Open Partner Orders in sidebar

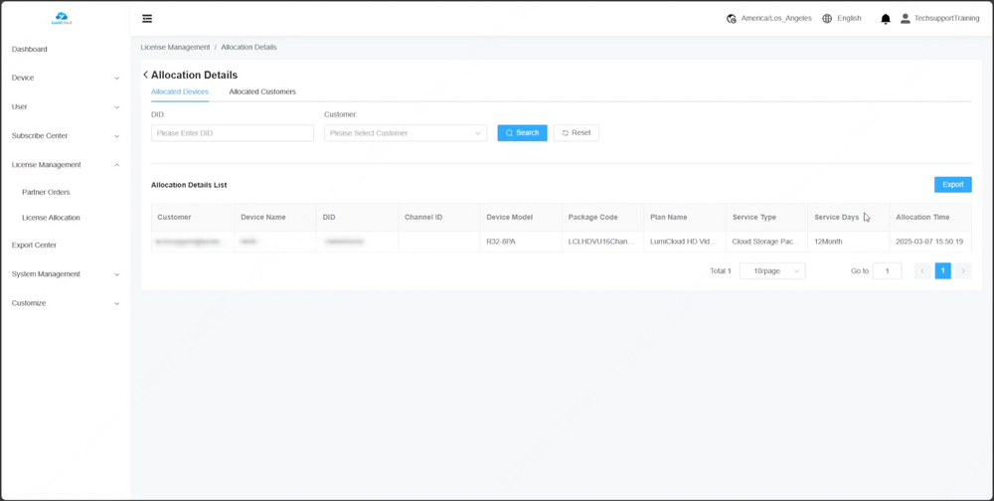click(x=46, y=192)
